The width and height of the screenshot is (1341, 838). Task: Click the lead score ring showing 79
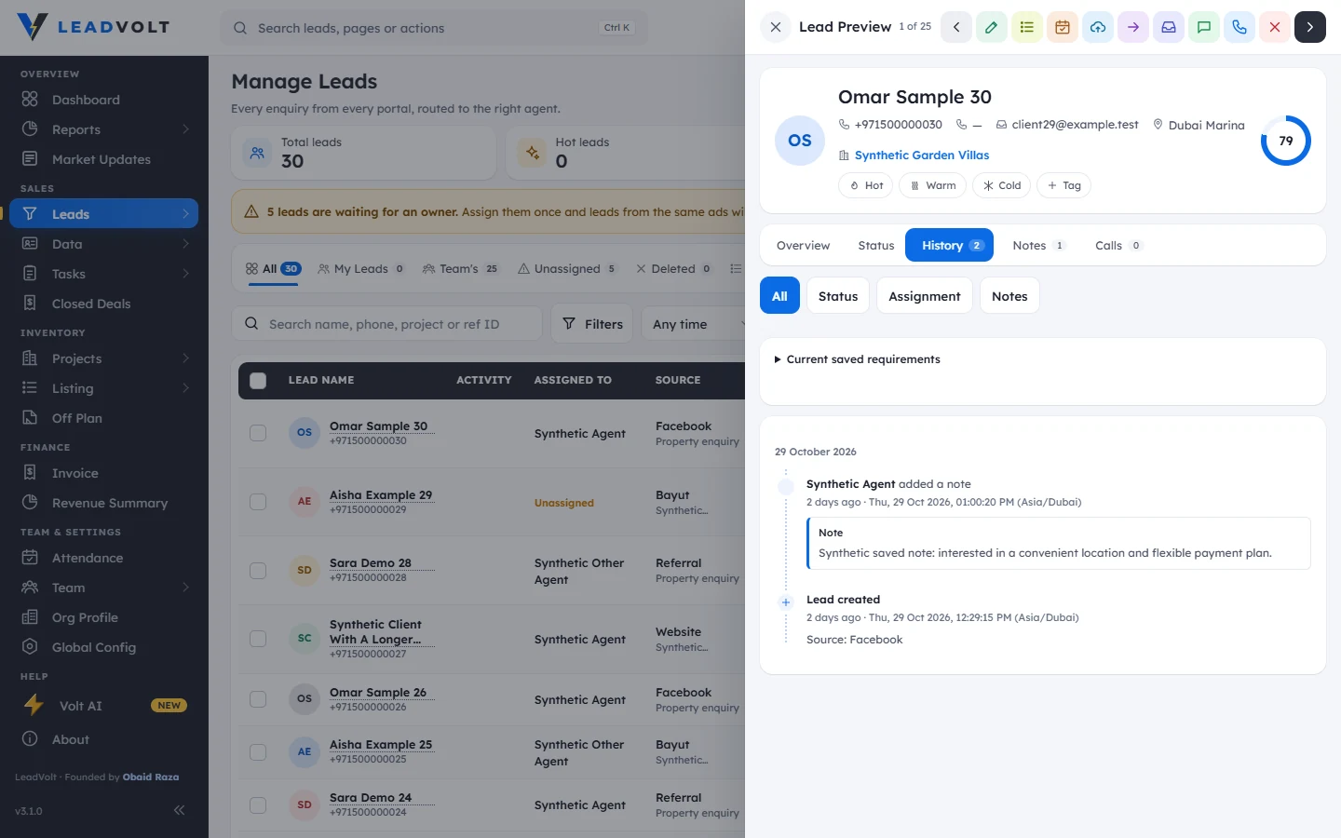coord(1285,141)
